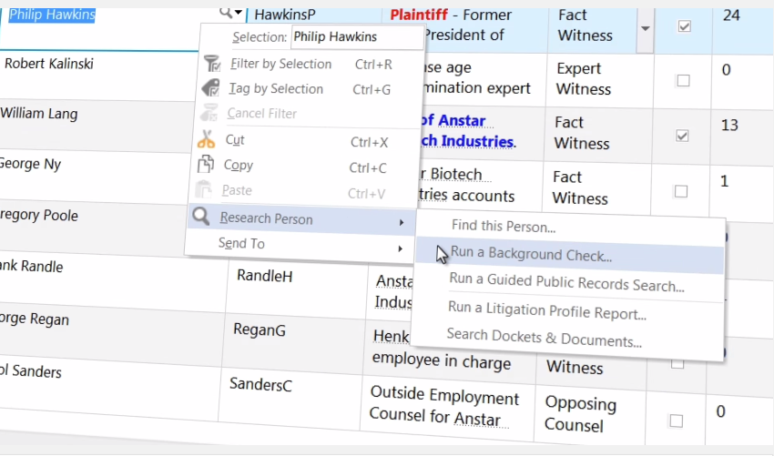Image resolution: width=774 pixels, height=456 pixels.
Task: Select Run a Guided Public Records Search…
Action: coord(566,282)
